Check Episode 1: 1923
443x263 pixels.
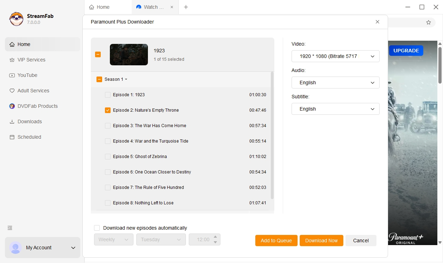tap(107, 94)
